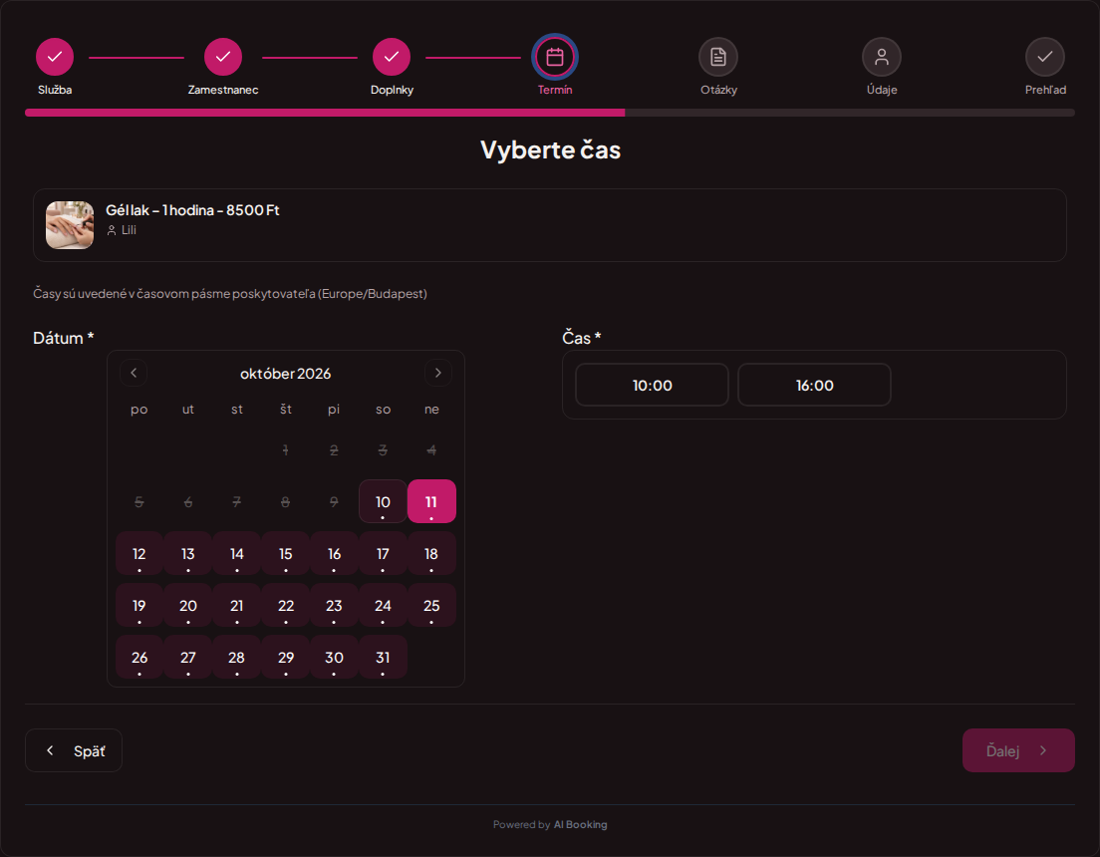Return to the Zamestnanec step checkmark
Image resolution: width=1100 pixels, height=857 pixels.
coord(223,57)
